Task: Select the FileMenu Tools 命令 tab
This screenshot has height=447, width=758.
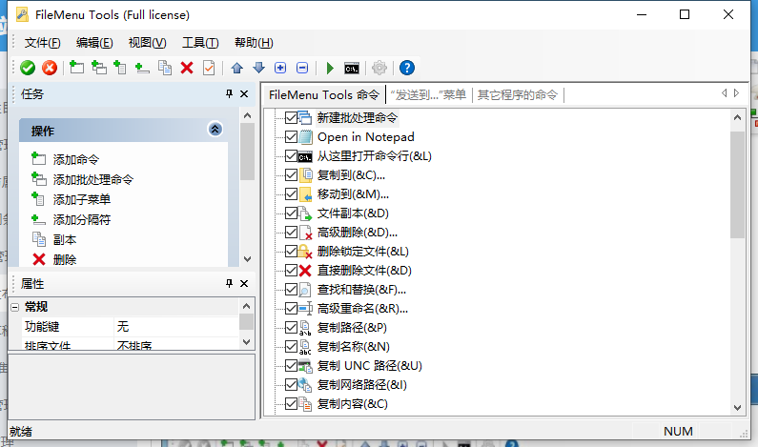Action: [324, 94]
